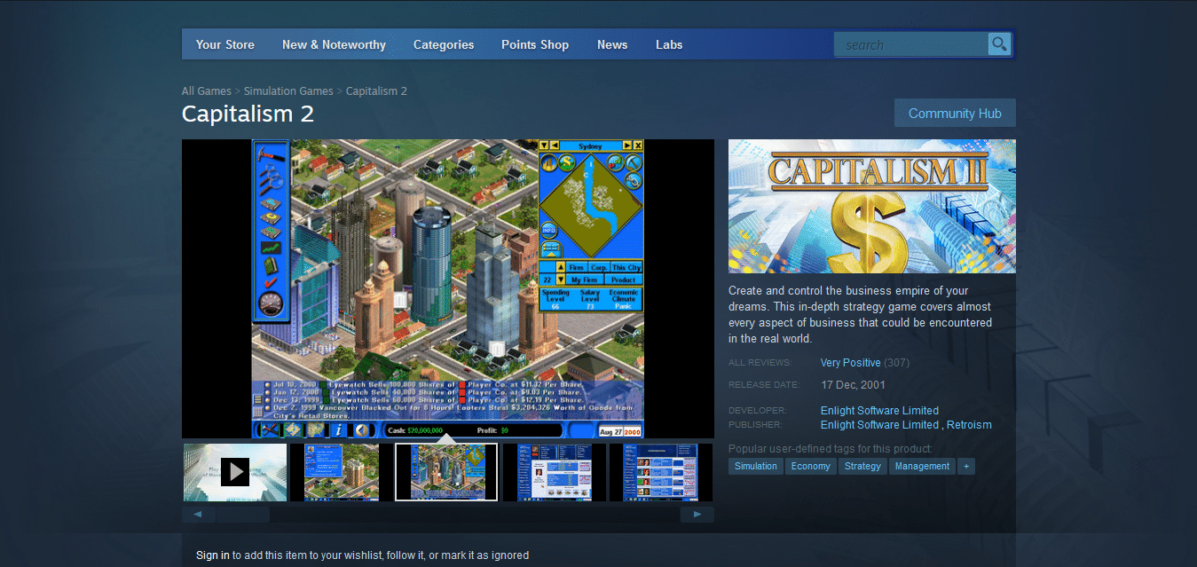Open the News tab

(612, 44)
